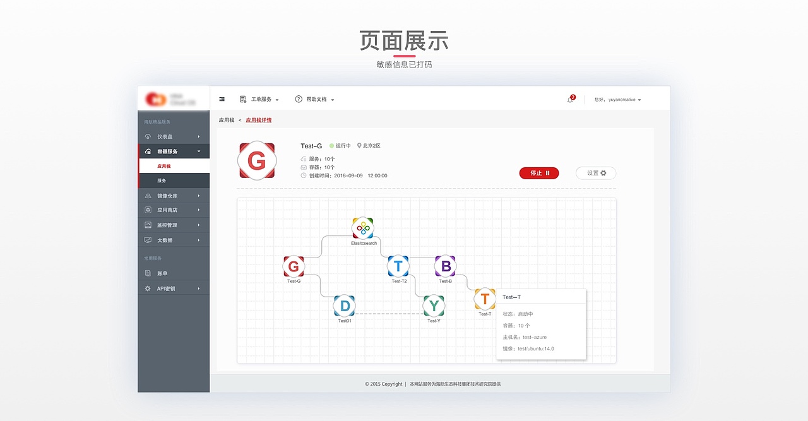Click the 状态：启动中 line in popup

(518, 314)
